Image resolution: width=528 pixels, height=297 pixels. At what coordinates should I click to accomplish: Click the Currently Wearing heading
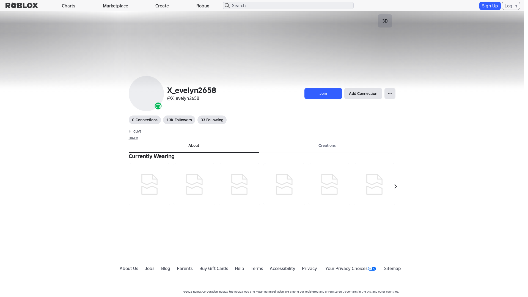[x=152, y=156]
